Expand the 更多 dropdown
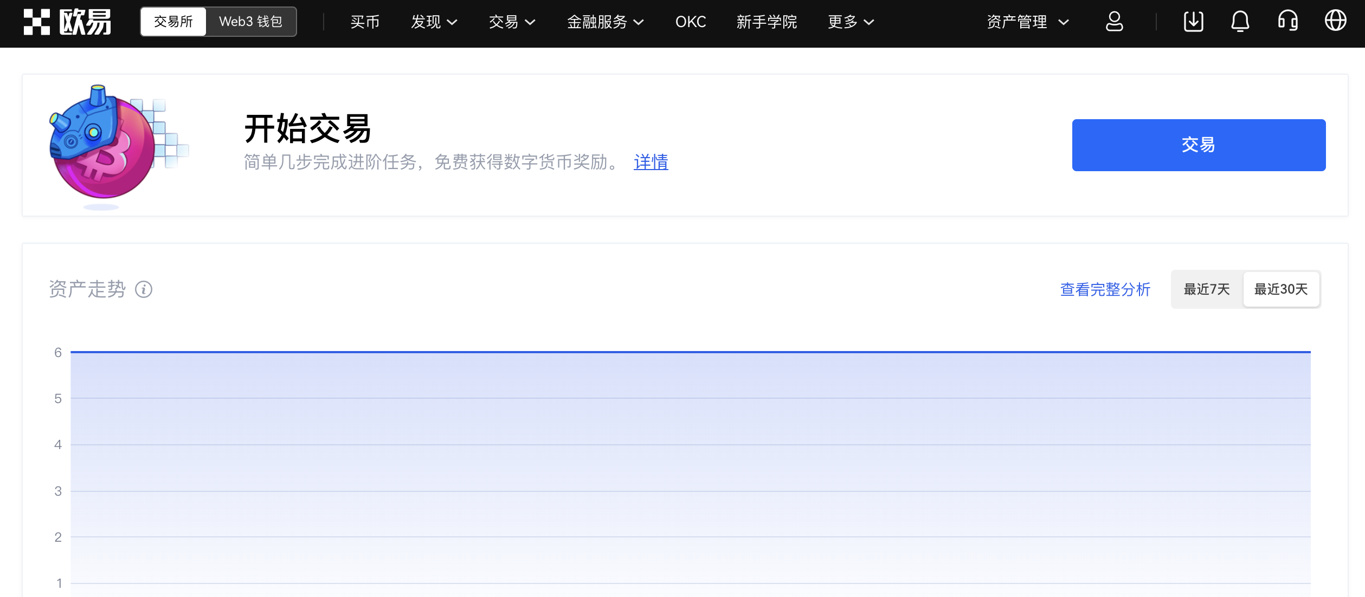Viewport: 1365px width, 597px height. 851,22
